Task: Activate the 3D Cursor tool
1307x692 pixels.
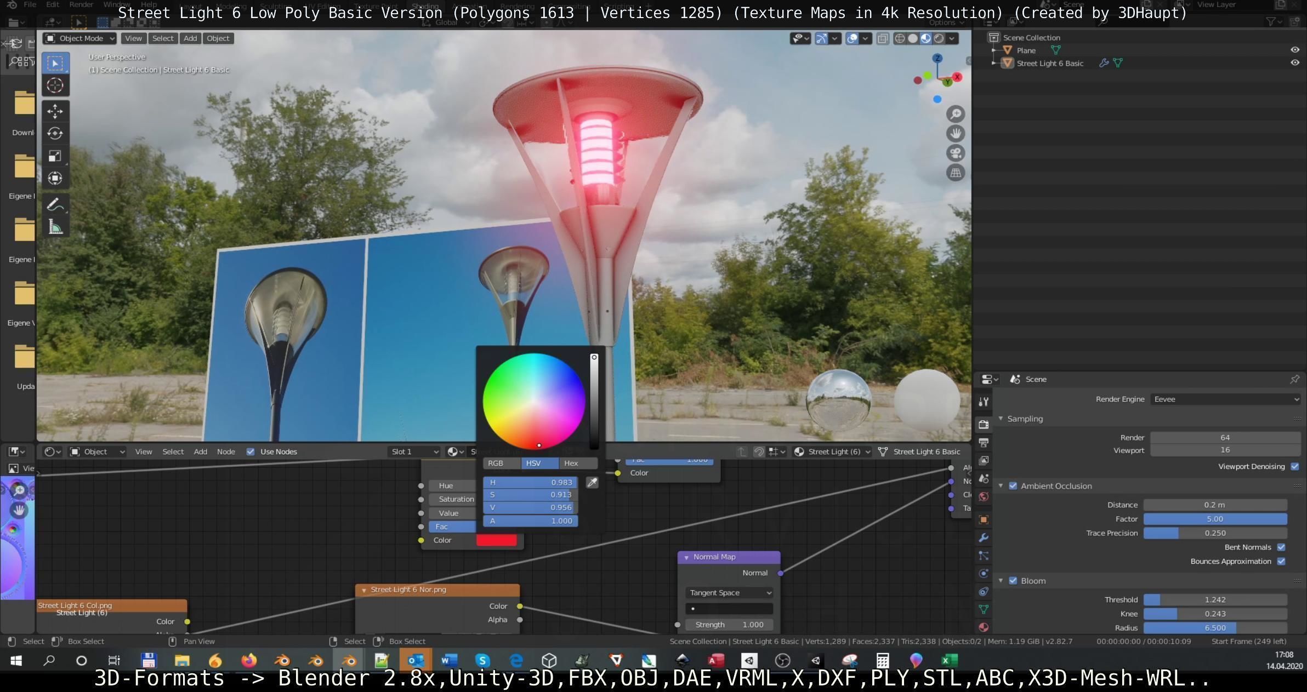Action: coord(55,85)
